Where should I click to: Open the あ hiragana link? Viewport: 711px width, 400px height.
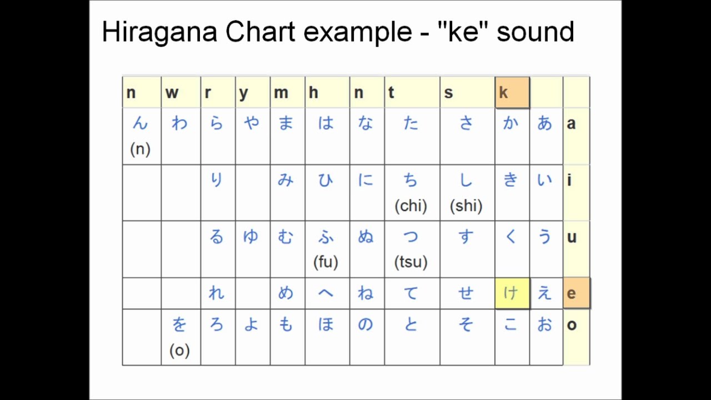coord(545,123)
